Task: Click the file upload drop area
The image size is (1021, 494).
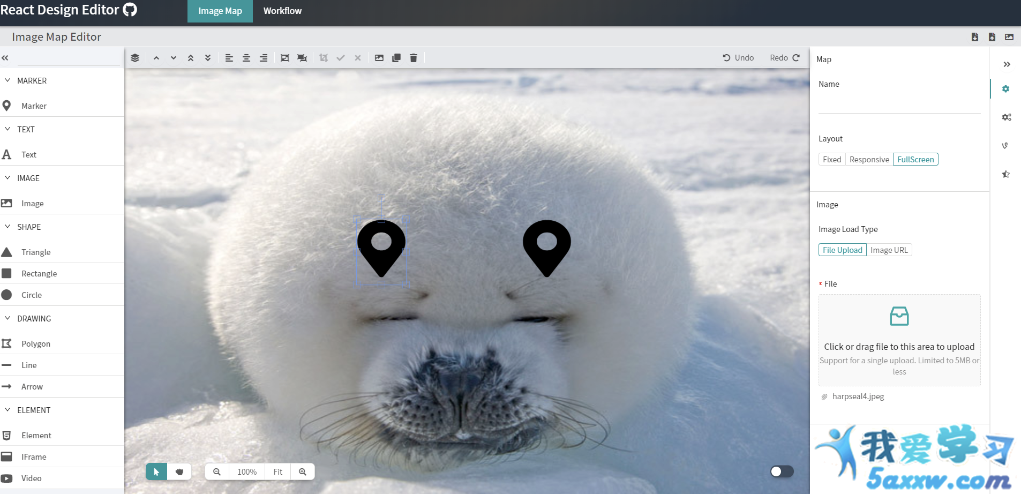Action: pos(899,340)
